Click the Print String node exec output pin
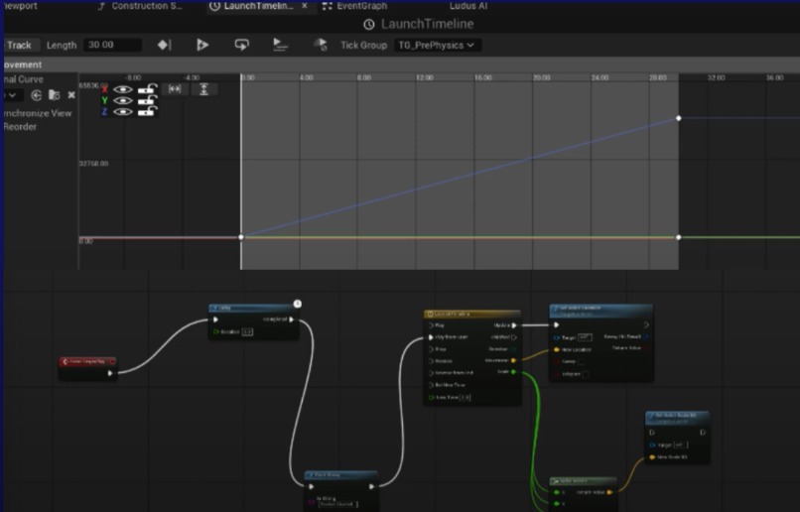Screen dimensions: 800x512 [x=371, y=487]
